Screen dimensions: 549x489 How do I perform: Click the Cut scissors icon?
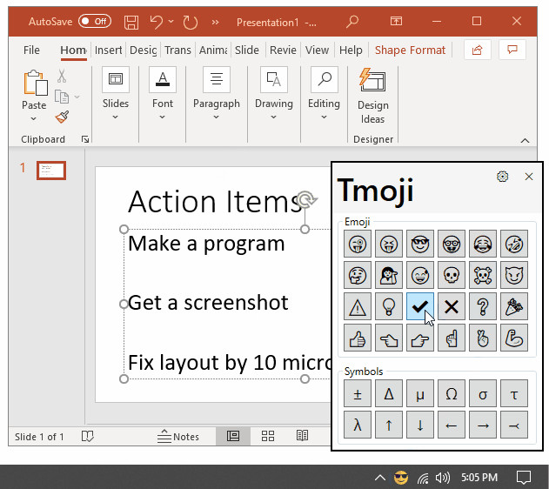click(x=62, y=76)
